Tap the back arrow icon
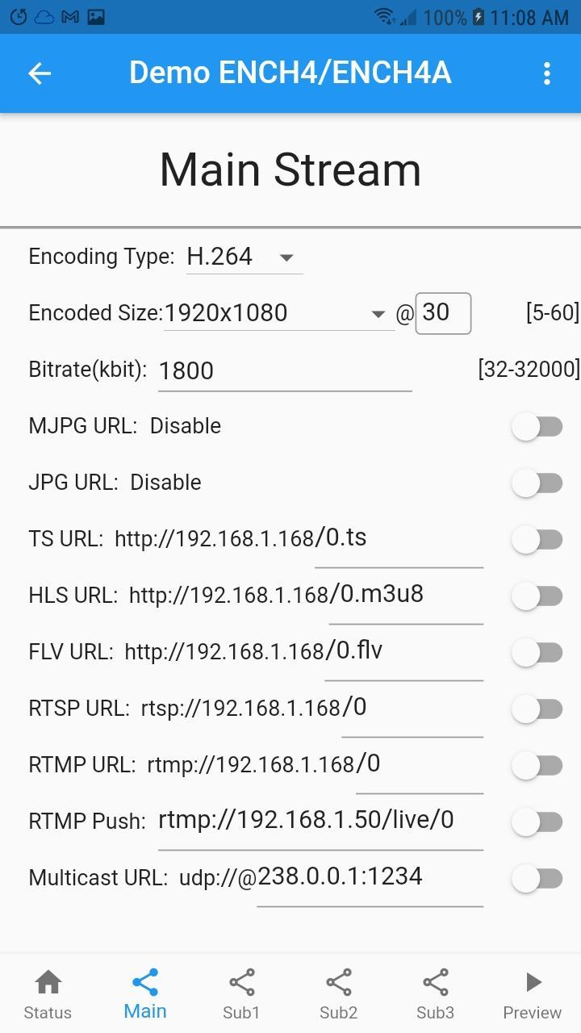The width and height of the screenshot is (581, 1033). tap(40, 73)
